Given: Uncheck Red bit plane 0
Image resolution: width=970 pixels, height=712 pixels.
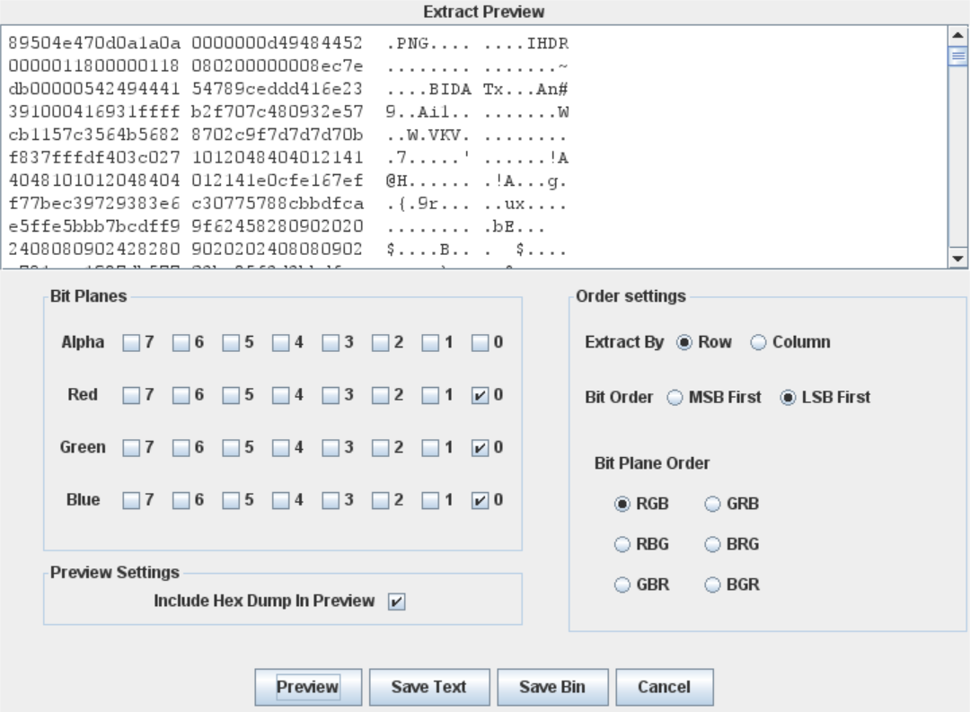Looking at the screenshot, I should [x=480, y=395].
